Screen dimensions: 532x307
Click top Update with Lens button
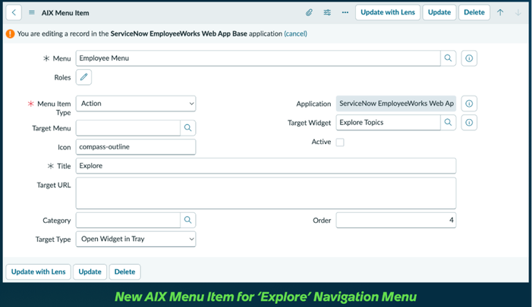pos(388,13)
